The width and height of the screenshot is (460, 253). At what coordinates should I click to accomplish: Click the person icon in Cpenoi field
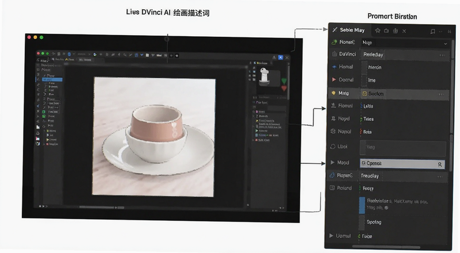pos(440,164)
